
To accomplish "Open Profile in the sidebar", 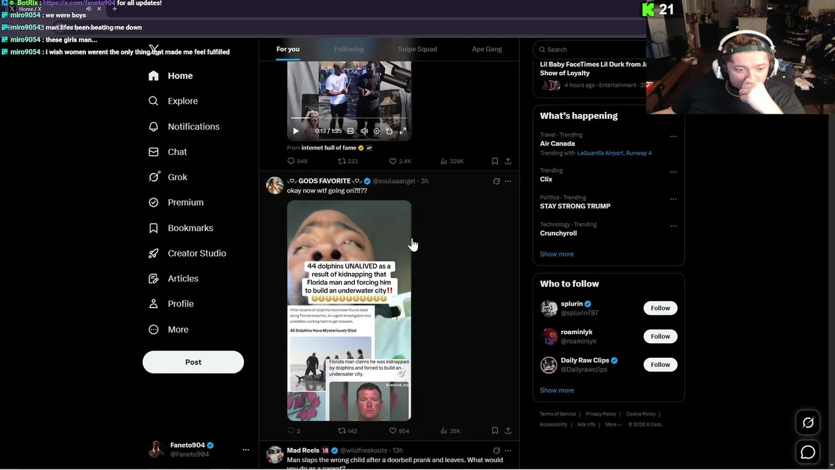I will (x=171, y=304).
